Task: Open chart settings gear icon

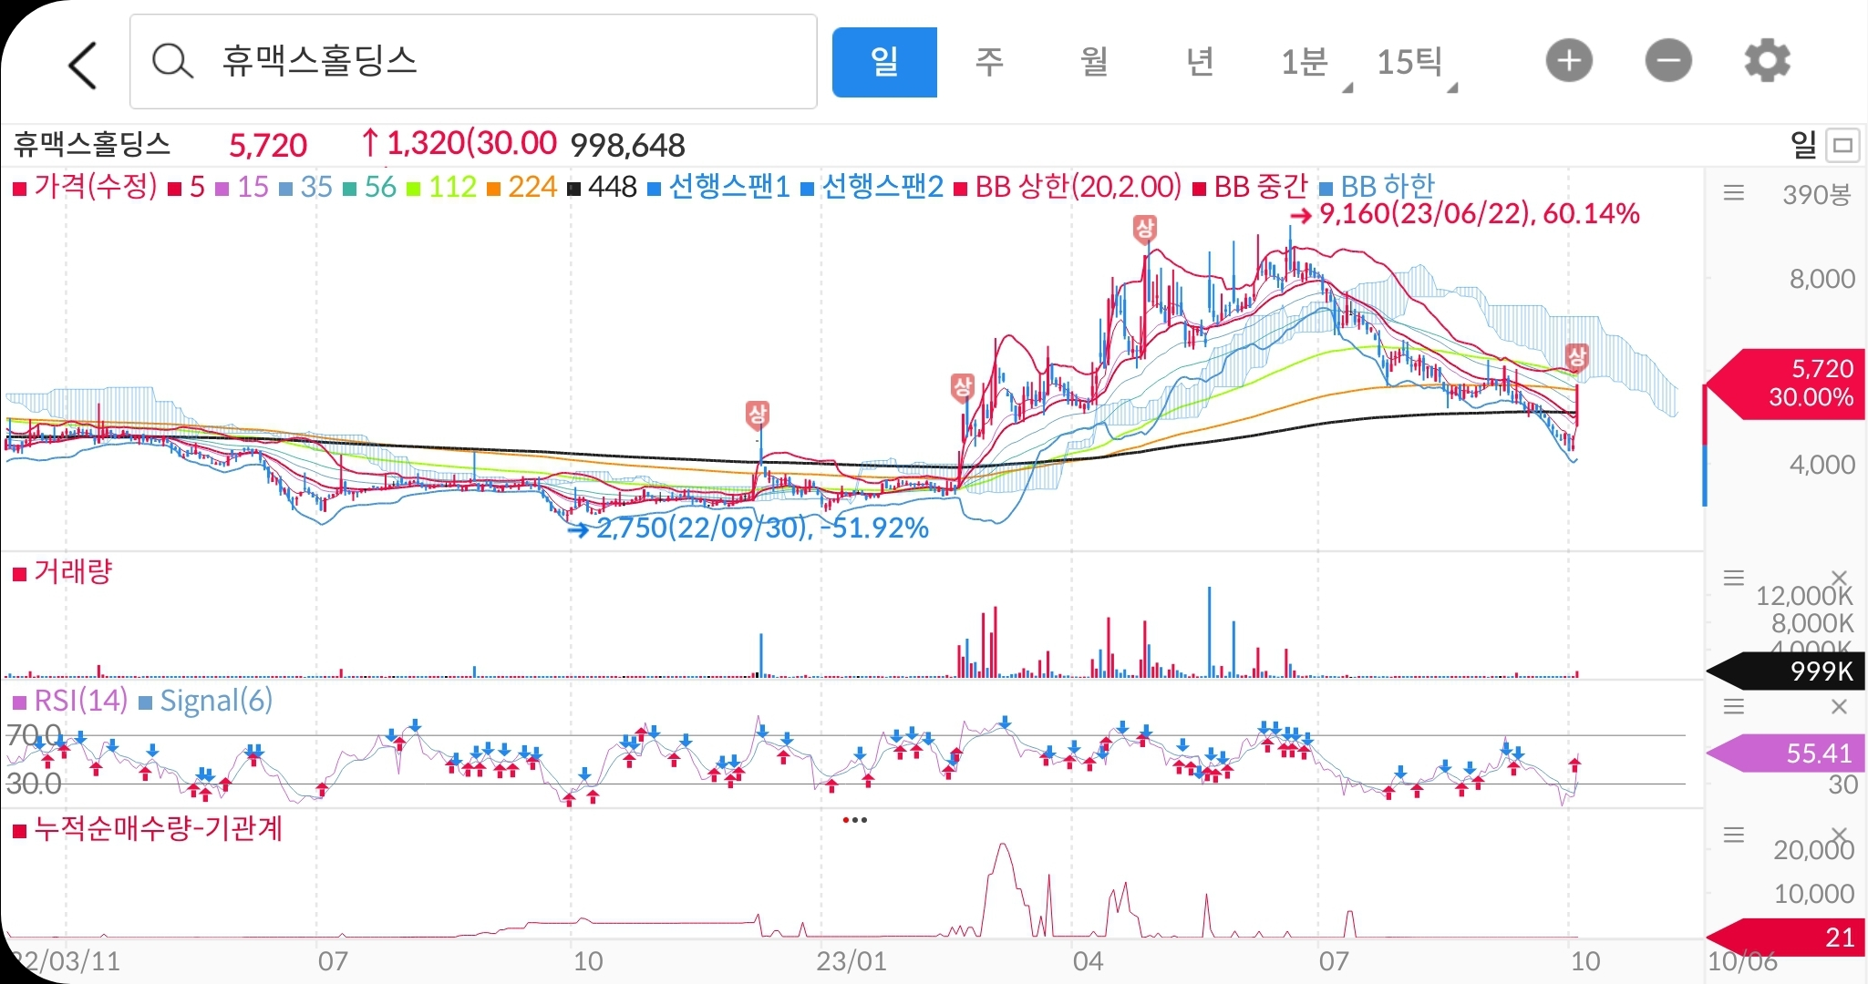Action: tap(1767, 61)
